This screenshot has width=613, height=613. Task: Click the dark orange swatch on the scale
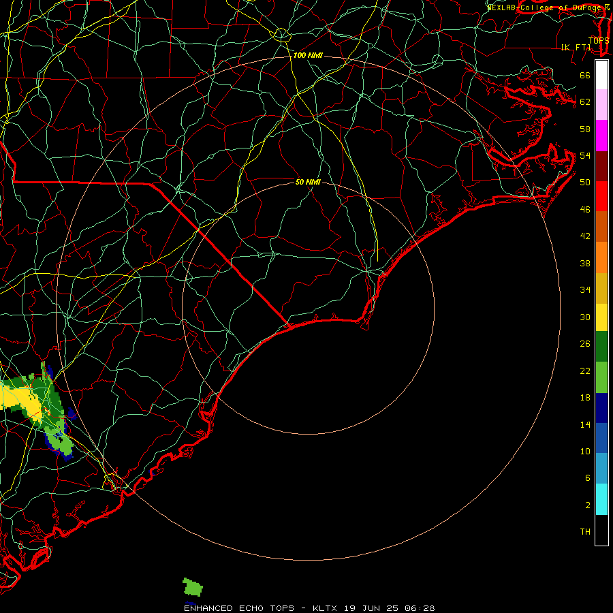click(601, 226)
